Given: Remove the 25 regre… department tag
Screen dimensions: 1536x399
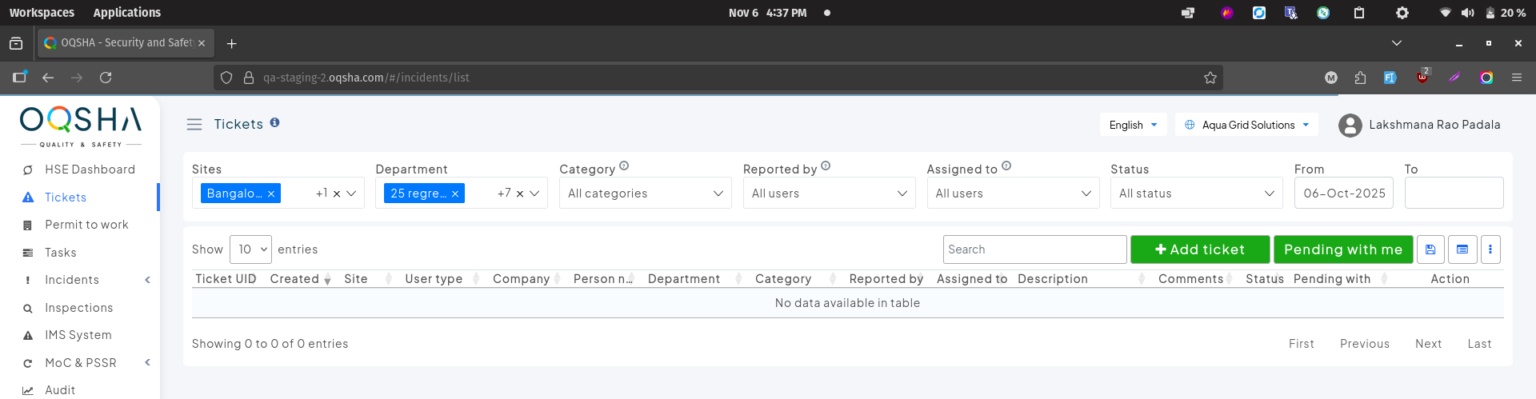Looking at the screenshot, I should click(x=455, y=194).
